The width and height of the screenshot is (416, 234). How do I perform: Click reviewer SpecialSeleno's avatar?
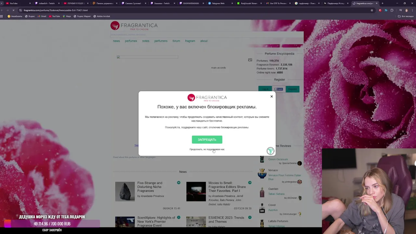point(300,163)
